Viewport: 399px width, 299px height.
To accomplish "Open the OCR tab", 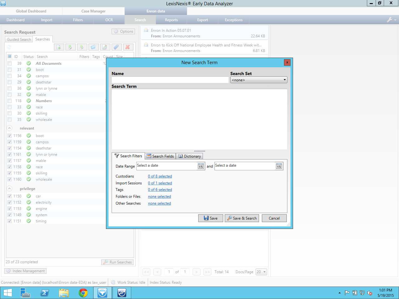I will [x=109, y=20].
